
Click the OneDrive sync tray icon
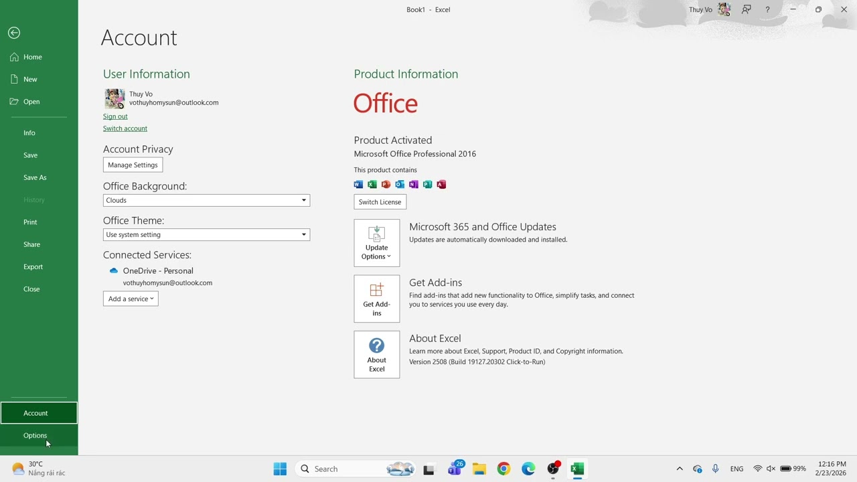pos(698,469)
